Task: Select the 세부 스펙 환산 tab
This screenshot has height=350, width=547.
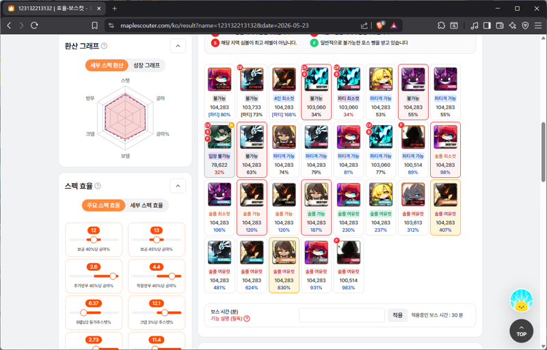Action: (x=107, y=66)
